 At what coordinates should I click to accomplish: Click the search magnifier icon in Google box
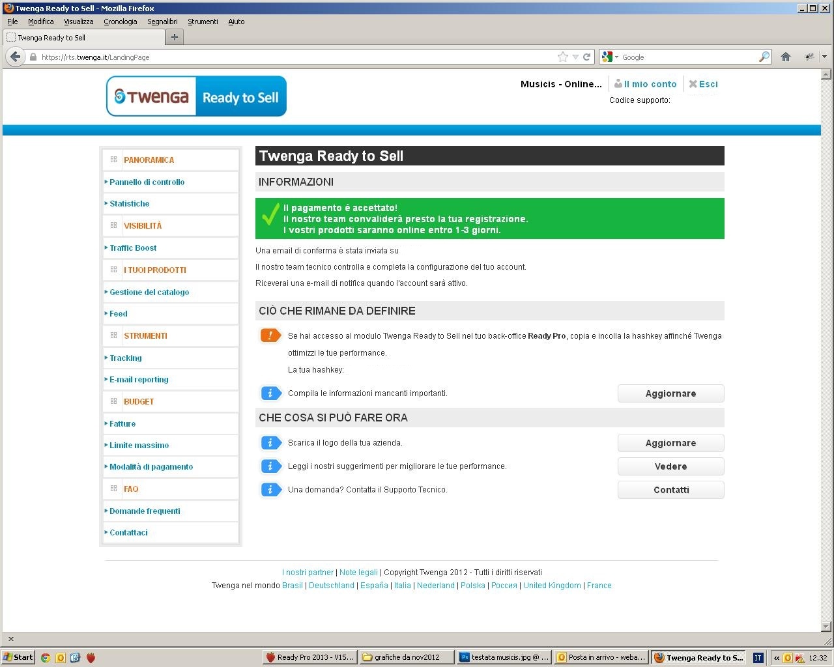pos(764,57)
